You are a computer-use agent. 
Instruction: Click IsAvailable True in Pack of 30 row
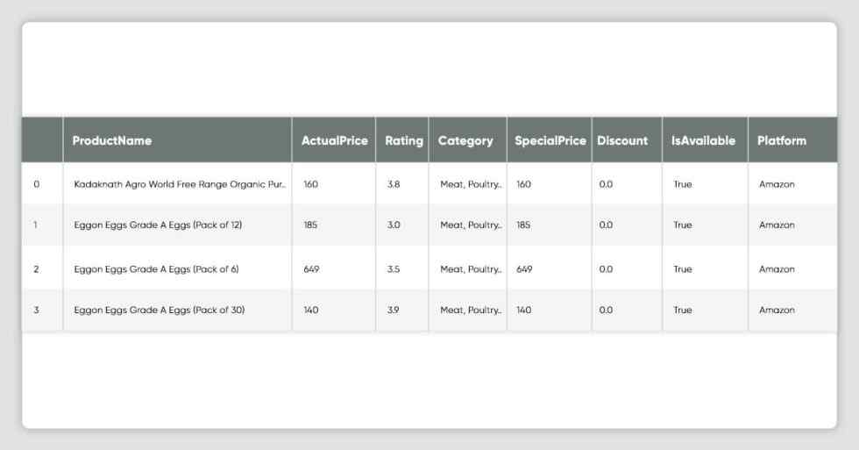point(683,310)
